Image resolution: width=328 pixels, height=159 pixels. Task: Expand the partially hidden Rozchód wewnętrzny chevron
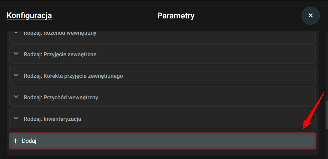[x=16, y=33]
